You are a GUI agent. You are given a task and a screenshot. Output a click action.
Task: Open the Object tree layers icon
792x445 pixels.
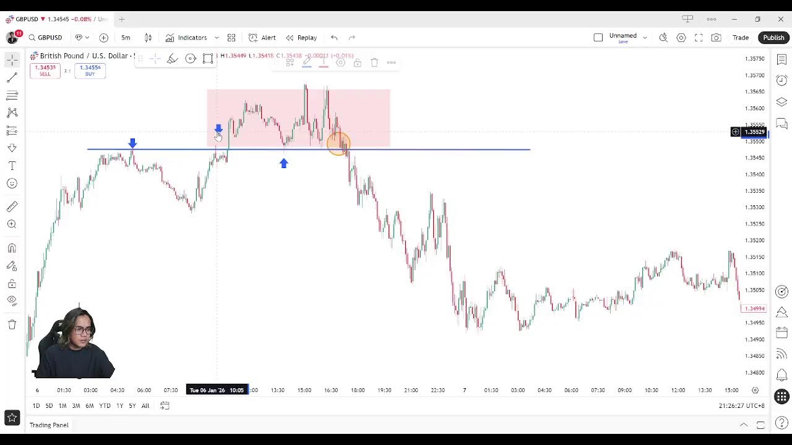click(781, 102)
